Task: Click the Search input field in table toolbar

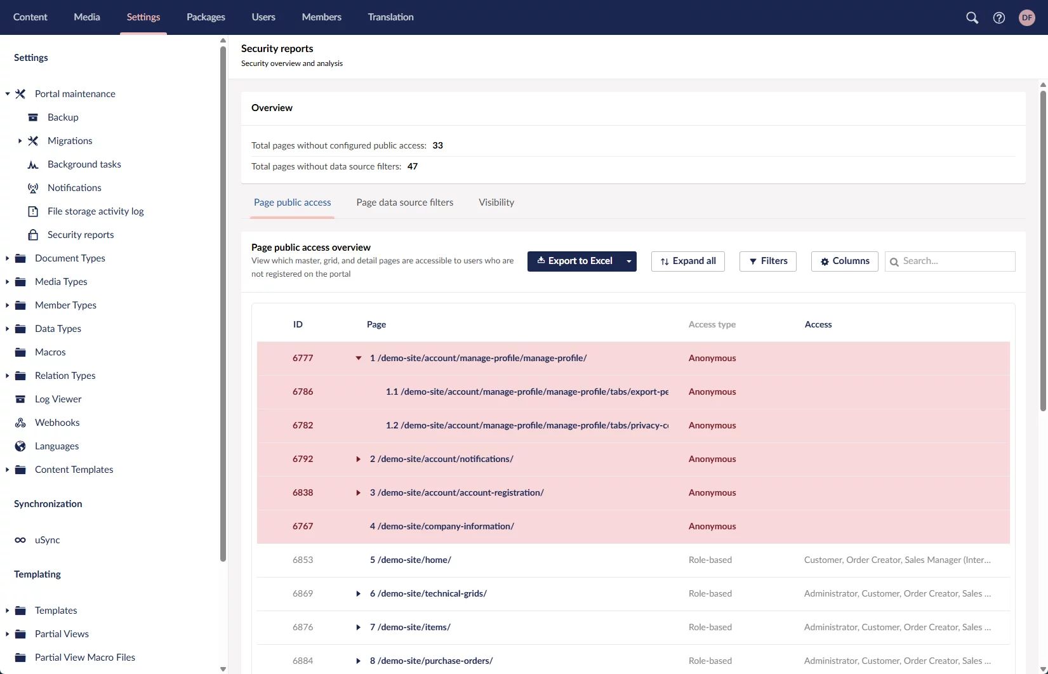Action: pos(955,261)
